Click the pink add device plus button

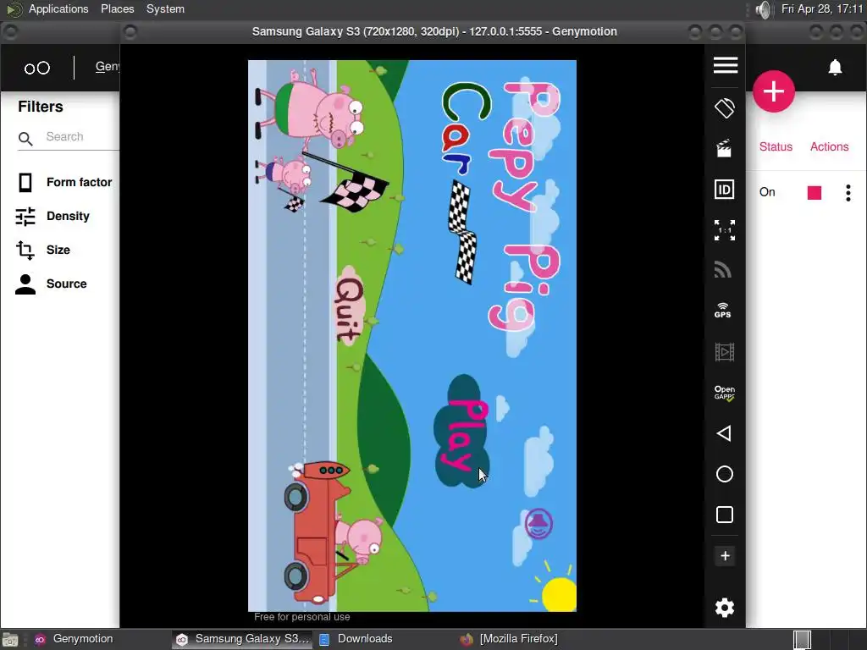[774, 91]
